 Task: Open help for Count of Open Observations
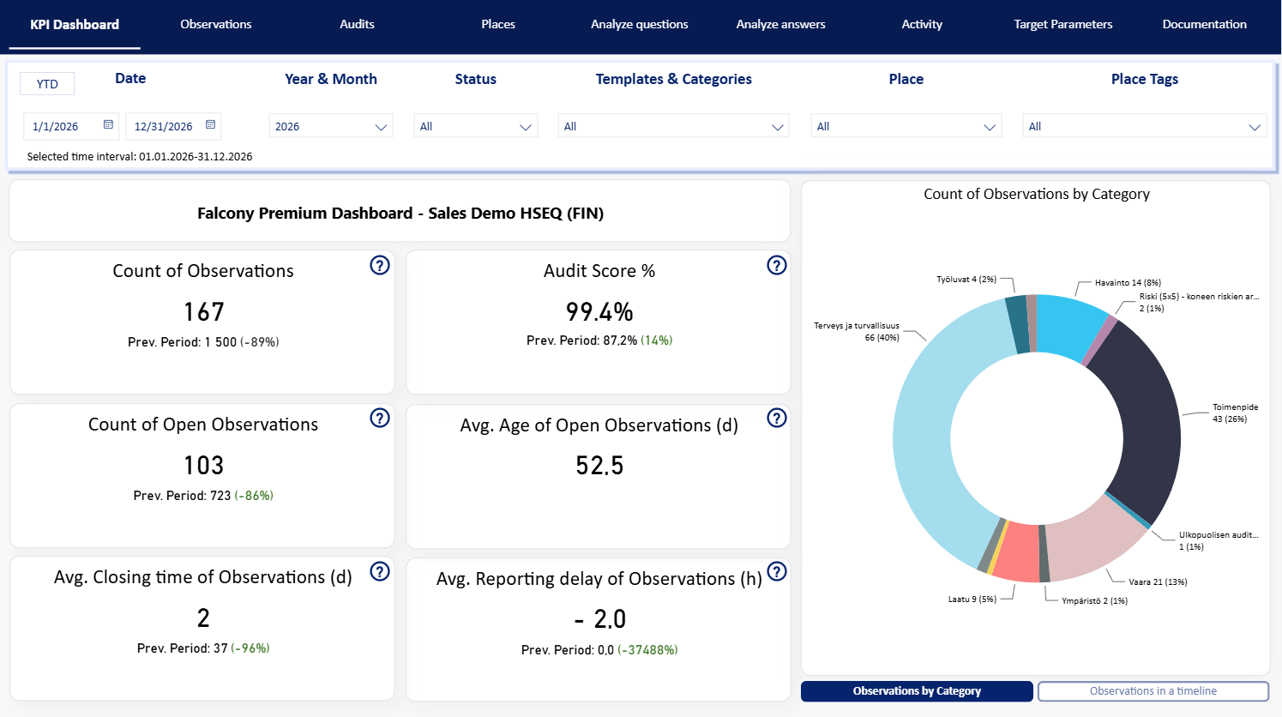coord(379,418)
